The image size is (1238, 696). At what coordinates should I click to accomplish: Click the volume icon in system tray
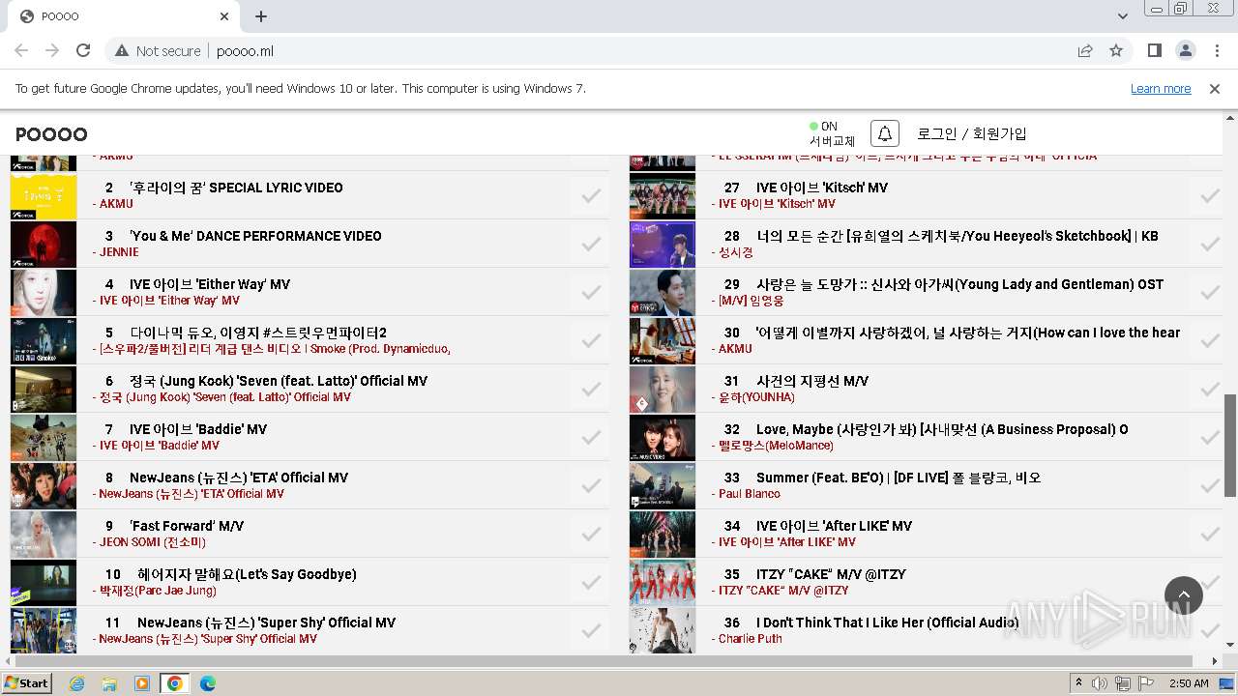tap(1100, 683)
